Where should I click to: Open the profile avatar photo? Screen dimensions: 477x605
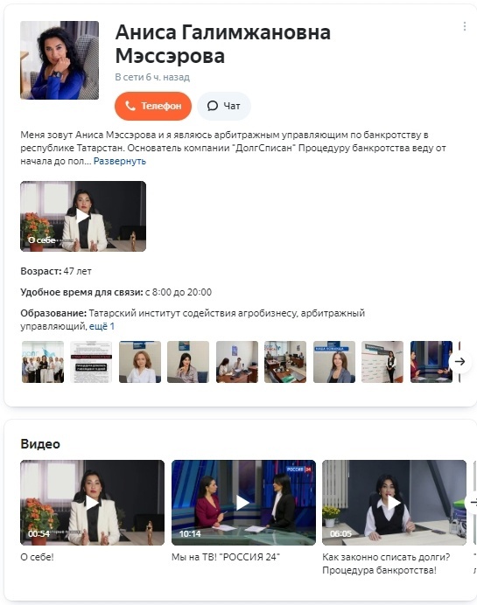pos(60,60)
